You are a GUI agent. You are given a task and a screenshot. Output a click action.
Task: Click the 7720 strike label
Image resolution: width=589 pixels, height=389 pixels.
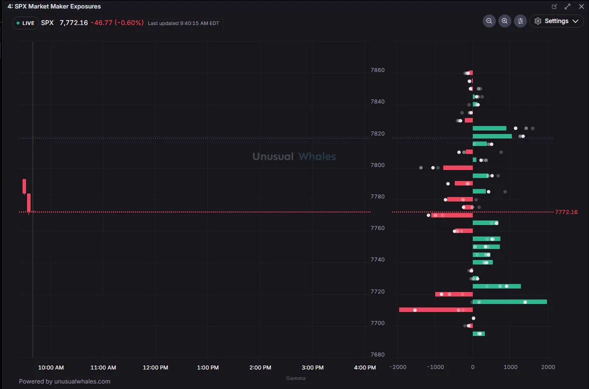tap(378, 291)
